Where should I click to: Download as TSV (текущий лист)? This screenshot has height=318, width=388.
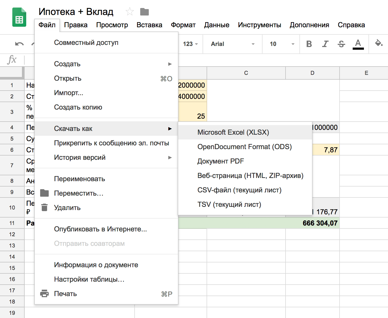[x=245, y=204]
